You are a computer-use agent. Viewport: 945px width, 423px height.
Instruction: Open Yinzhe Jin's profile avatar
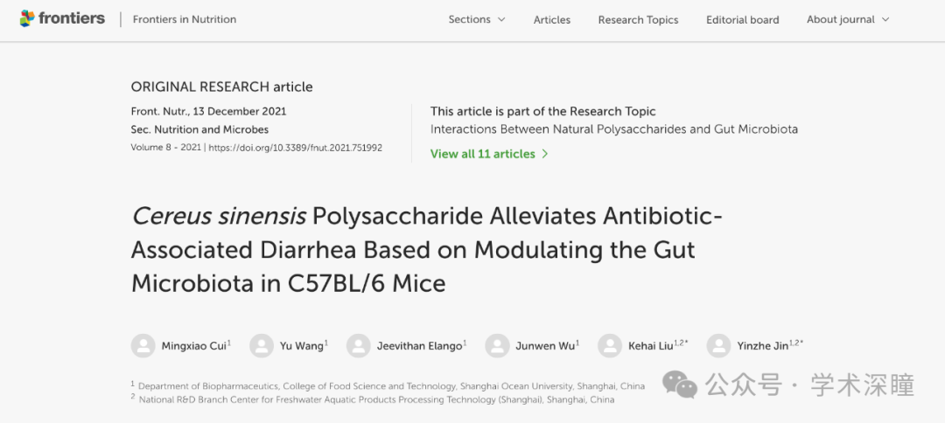coord(718,346)
